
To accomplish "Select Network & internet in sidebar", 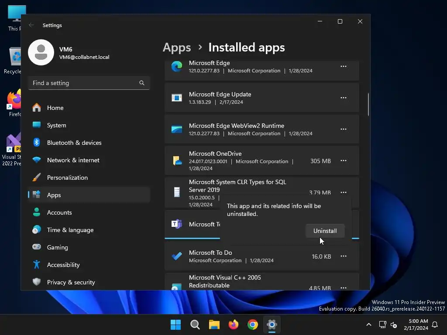I will coord(89,160).
